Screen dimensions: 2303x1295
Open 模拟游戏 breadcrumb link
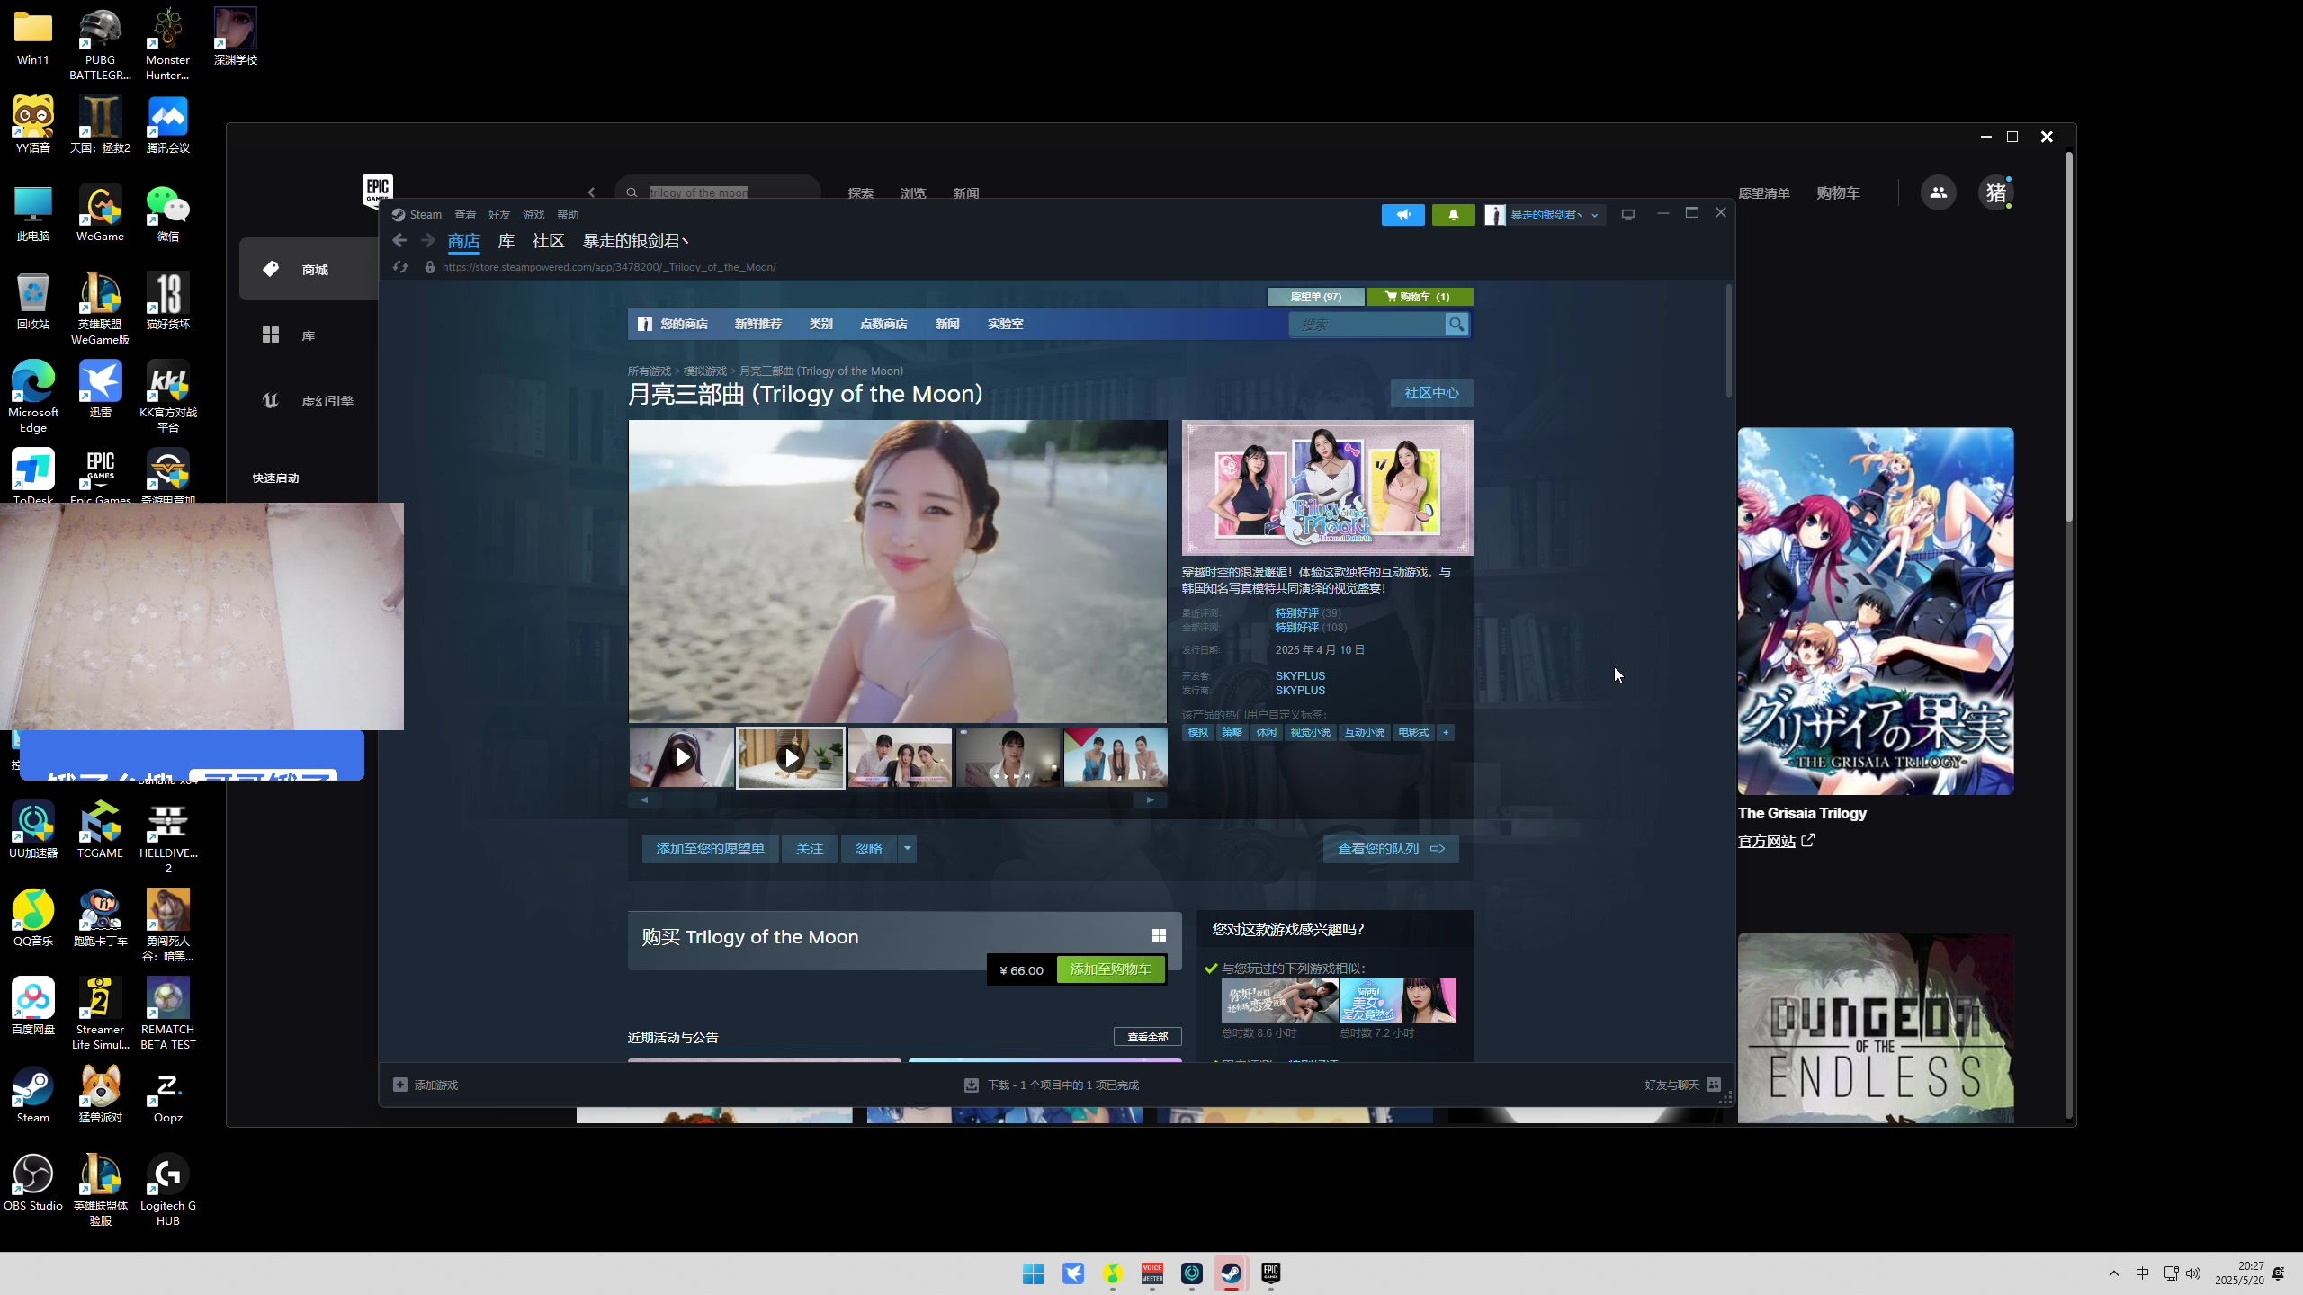coord(704,371)
